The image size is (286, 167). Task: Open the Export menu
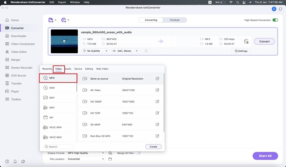coord(62,2)
